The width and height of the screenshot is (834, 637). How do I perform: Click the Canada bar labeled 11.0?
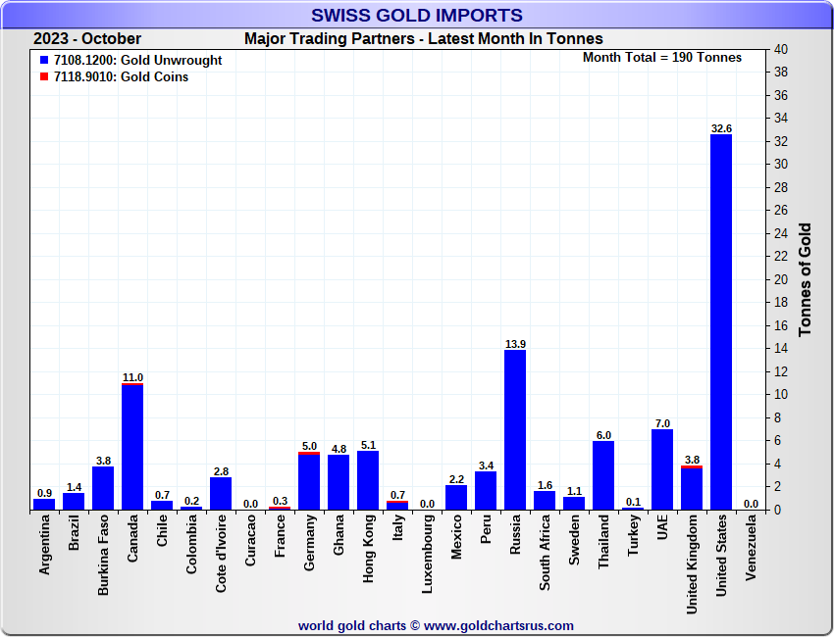point(132,447)
